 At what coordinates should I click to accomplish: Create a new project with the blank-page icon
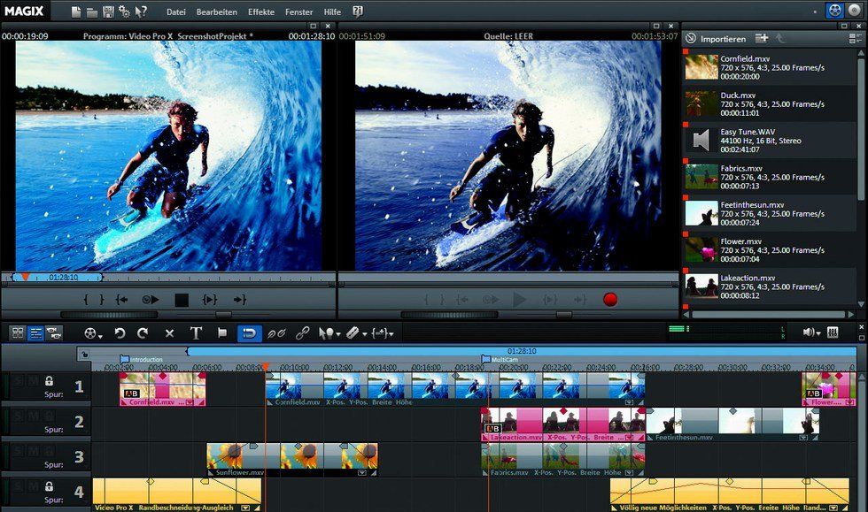(77, 11)
